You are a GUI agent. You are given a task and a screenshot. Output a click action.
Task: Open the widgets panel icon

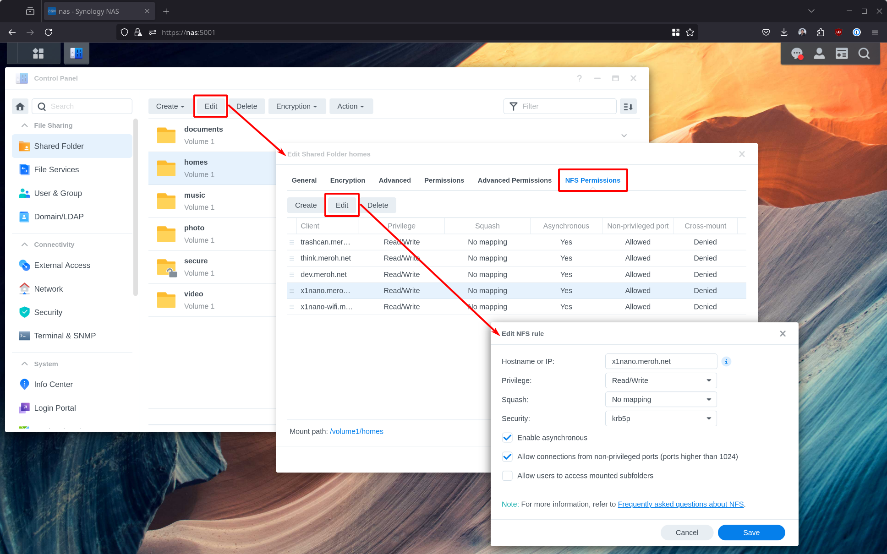pyautogui.click(x=842, y=54)
